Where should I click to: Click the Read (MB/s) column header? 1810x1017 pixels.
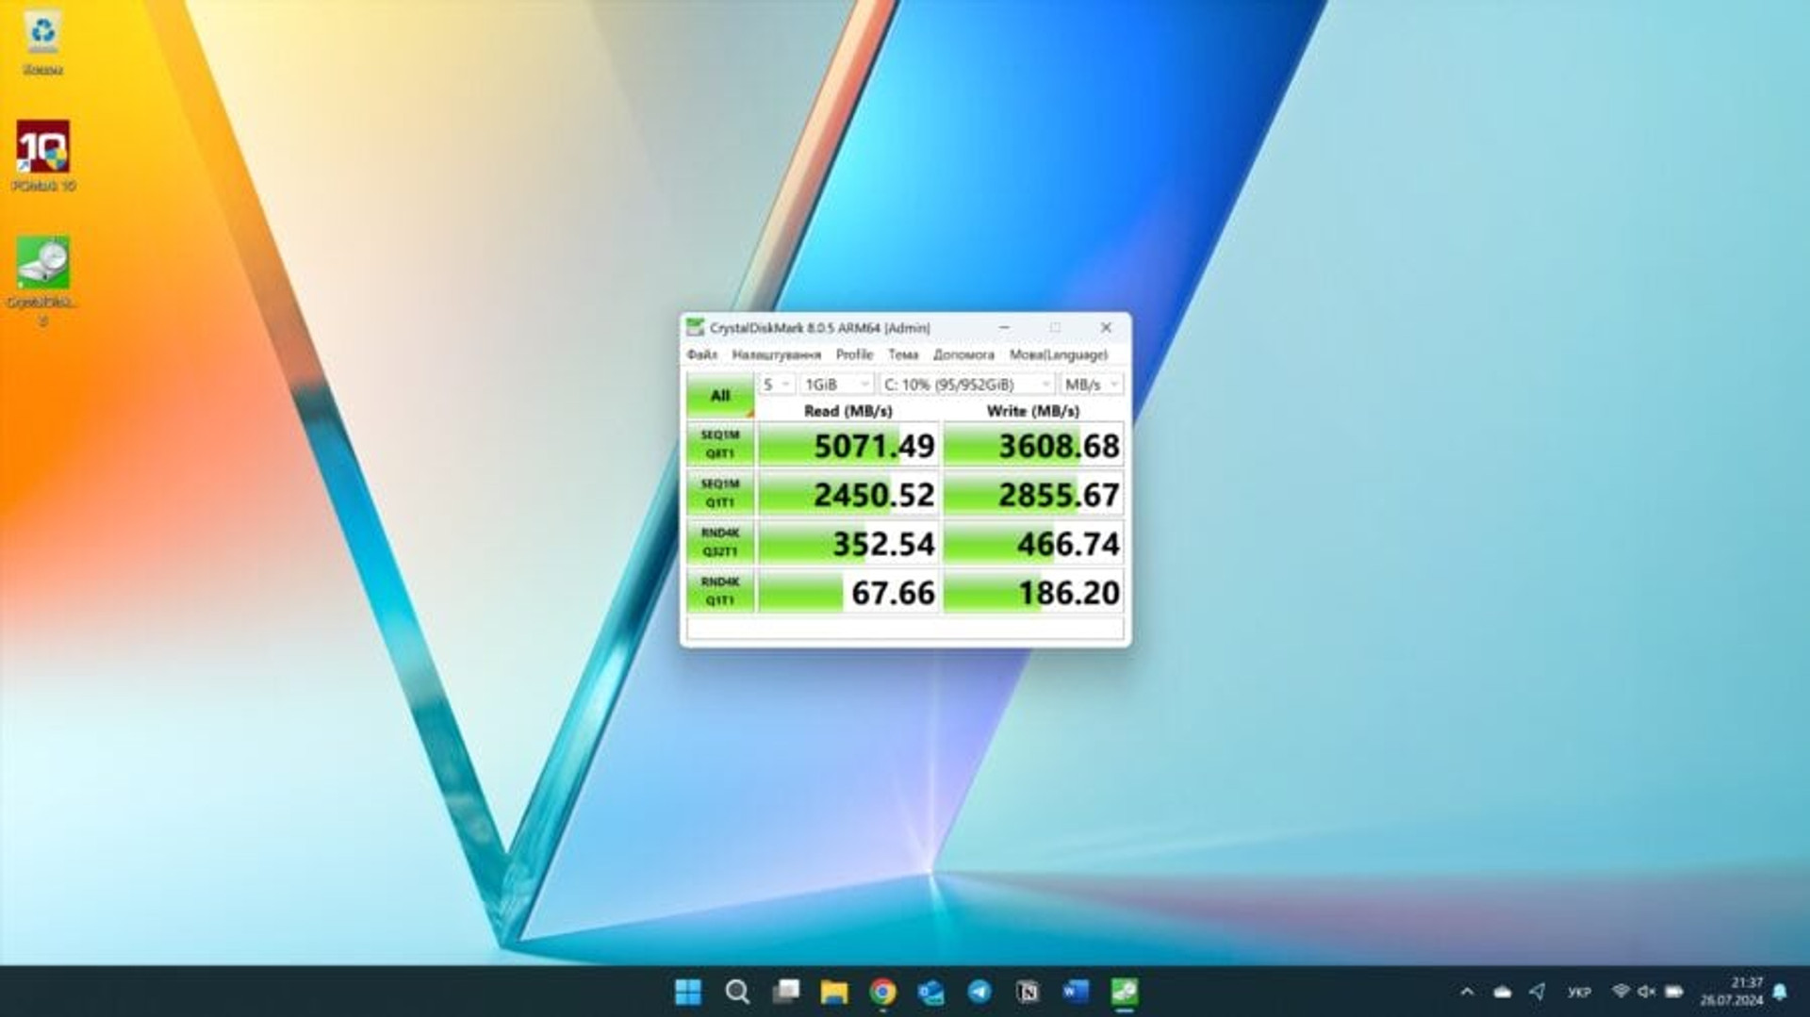click(x=847, y=411)
